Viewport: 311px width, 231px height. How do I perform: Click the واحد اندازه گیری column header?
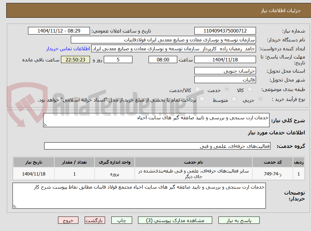click(x=115, y=162)
